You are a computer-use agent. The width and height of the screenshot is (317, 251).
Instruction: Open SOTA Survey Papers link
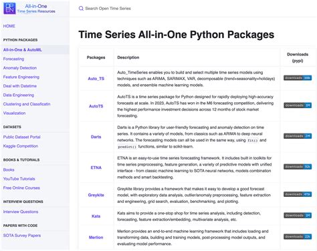pyautogui.click(x=22, y=236)
